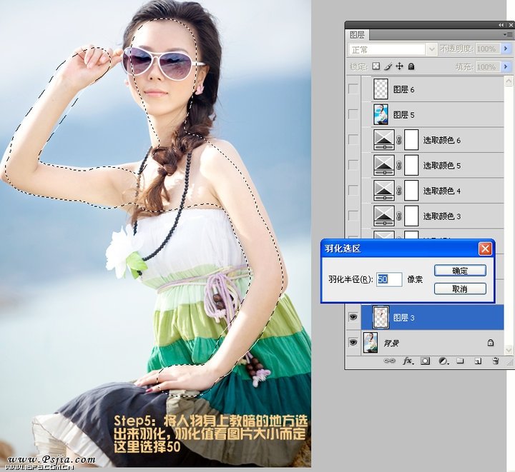
Task: Select the layer named 选取颜色 5
Action: (441, 166)
